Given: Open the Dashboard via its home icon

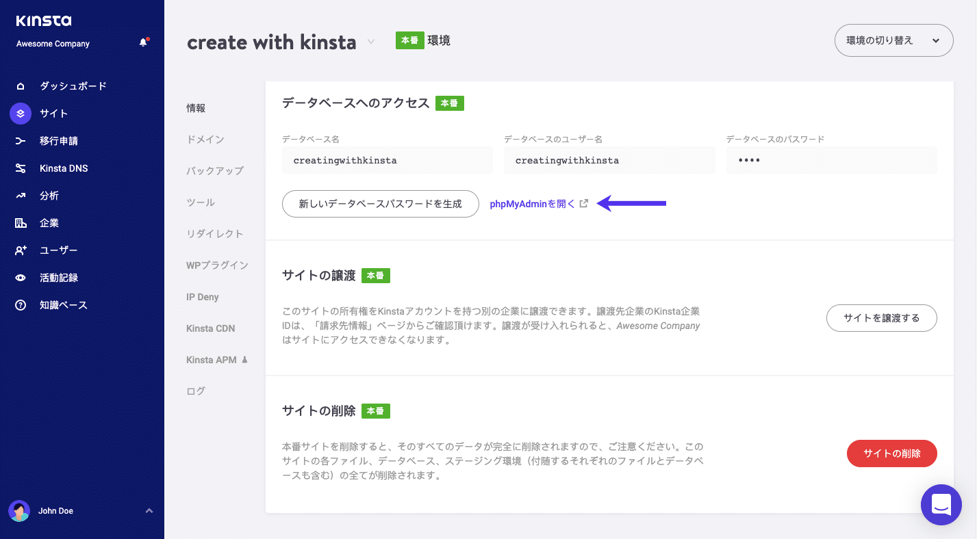Looking at the screenshot, I should tap(21, 86).
